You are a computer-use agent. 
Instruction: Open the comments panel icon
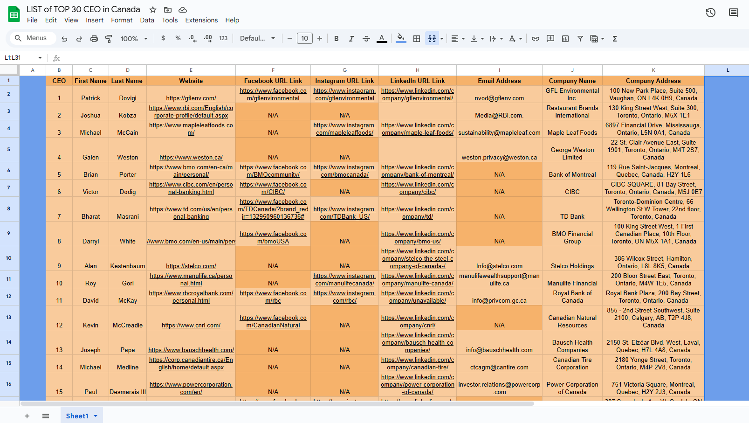[x=734, y=13]
